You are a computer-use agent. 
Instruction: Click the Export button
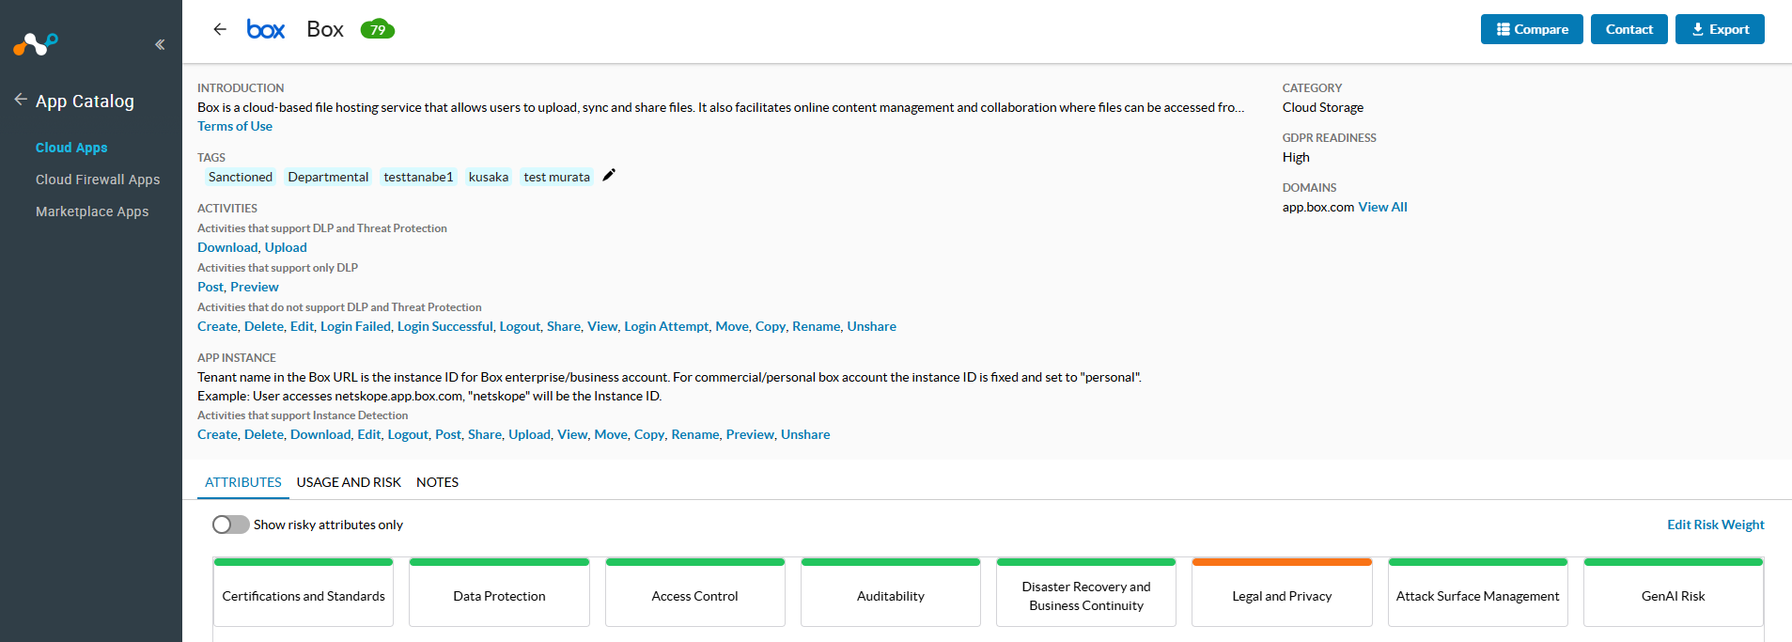pos(1719,29)
